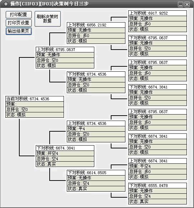Click 状态:真实 row under 6674.3841 node

pos(65,164)
